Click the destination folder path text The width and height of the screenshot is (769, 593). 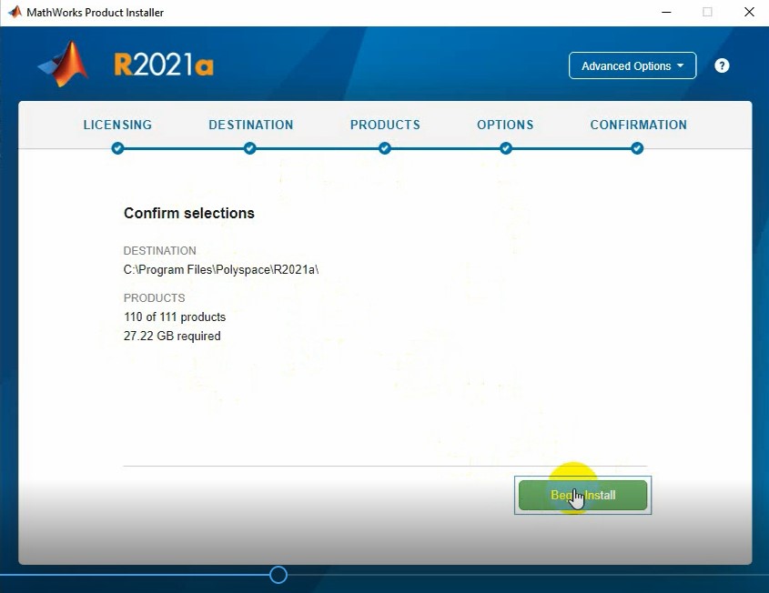(x=221, y=269)
